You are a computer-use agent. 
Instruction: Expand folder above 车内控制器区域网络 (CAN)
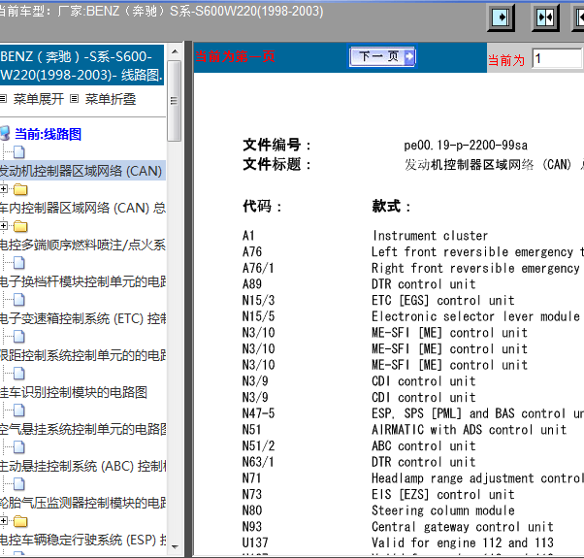pyautogui.click(x=4, y=189)
